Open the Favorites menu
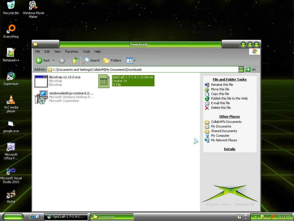The width and height of the screenshot is (294, 221). point(71,52)
